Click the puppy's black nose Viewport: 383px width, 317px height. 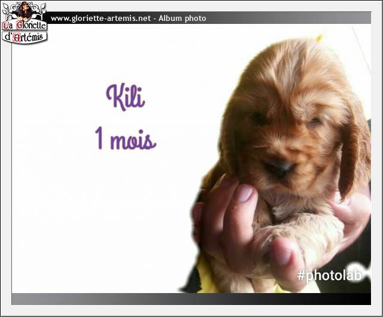coord(279,168)
